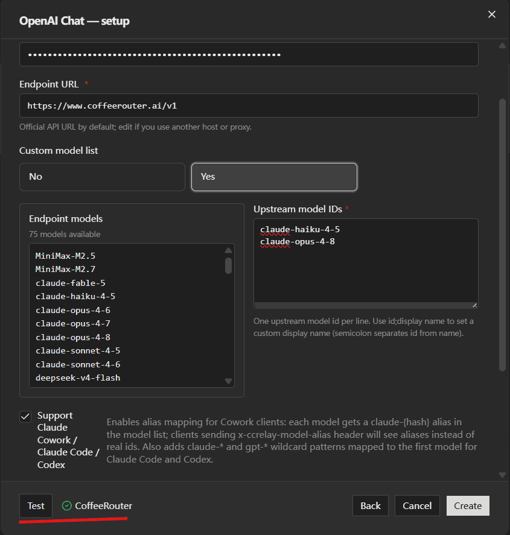Viewport: 510px width, 535px height.
Task: Choose claude-opus-4-8 in endpoint models list
Action: [x=72, y=337]
